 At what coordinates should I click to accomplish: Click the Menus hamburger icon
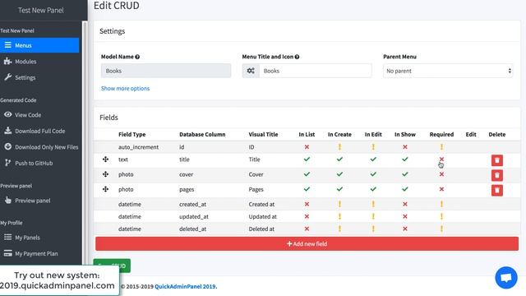tap(7, 45)
